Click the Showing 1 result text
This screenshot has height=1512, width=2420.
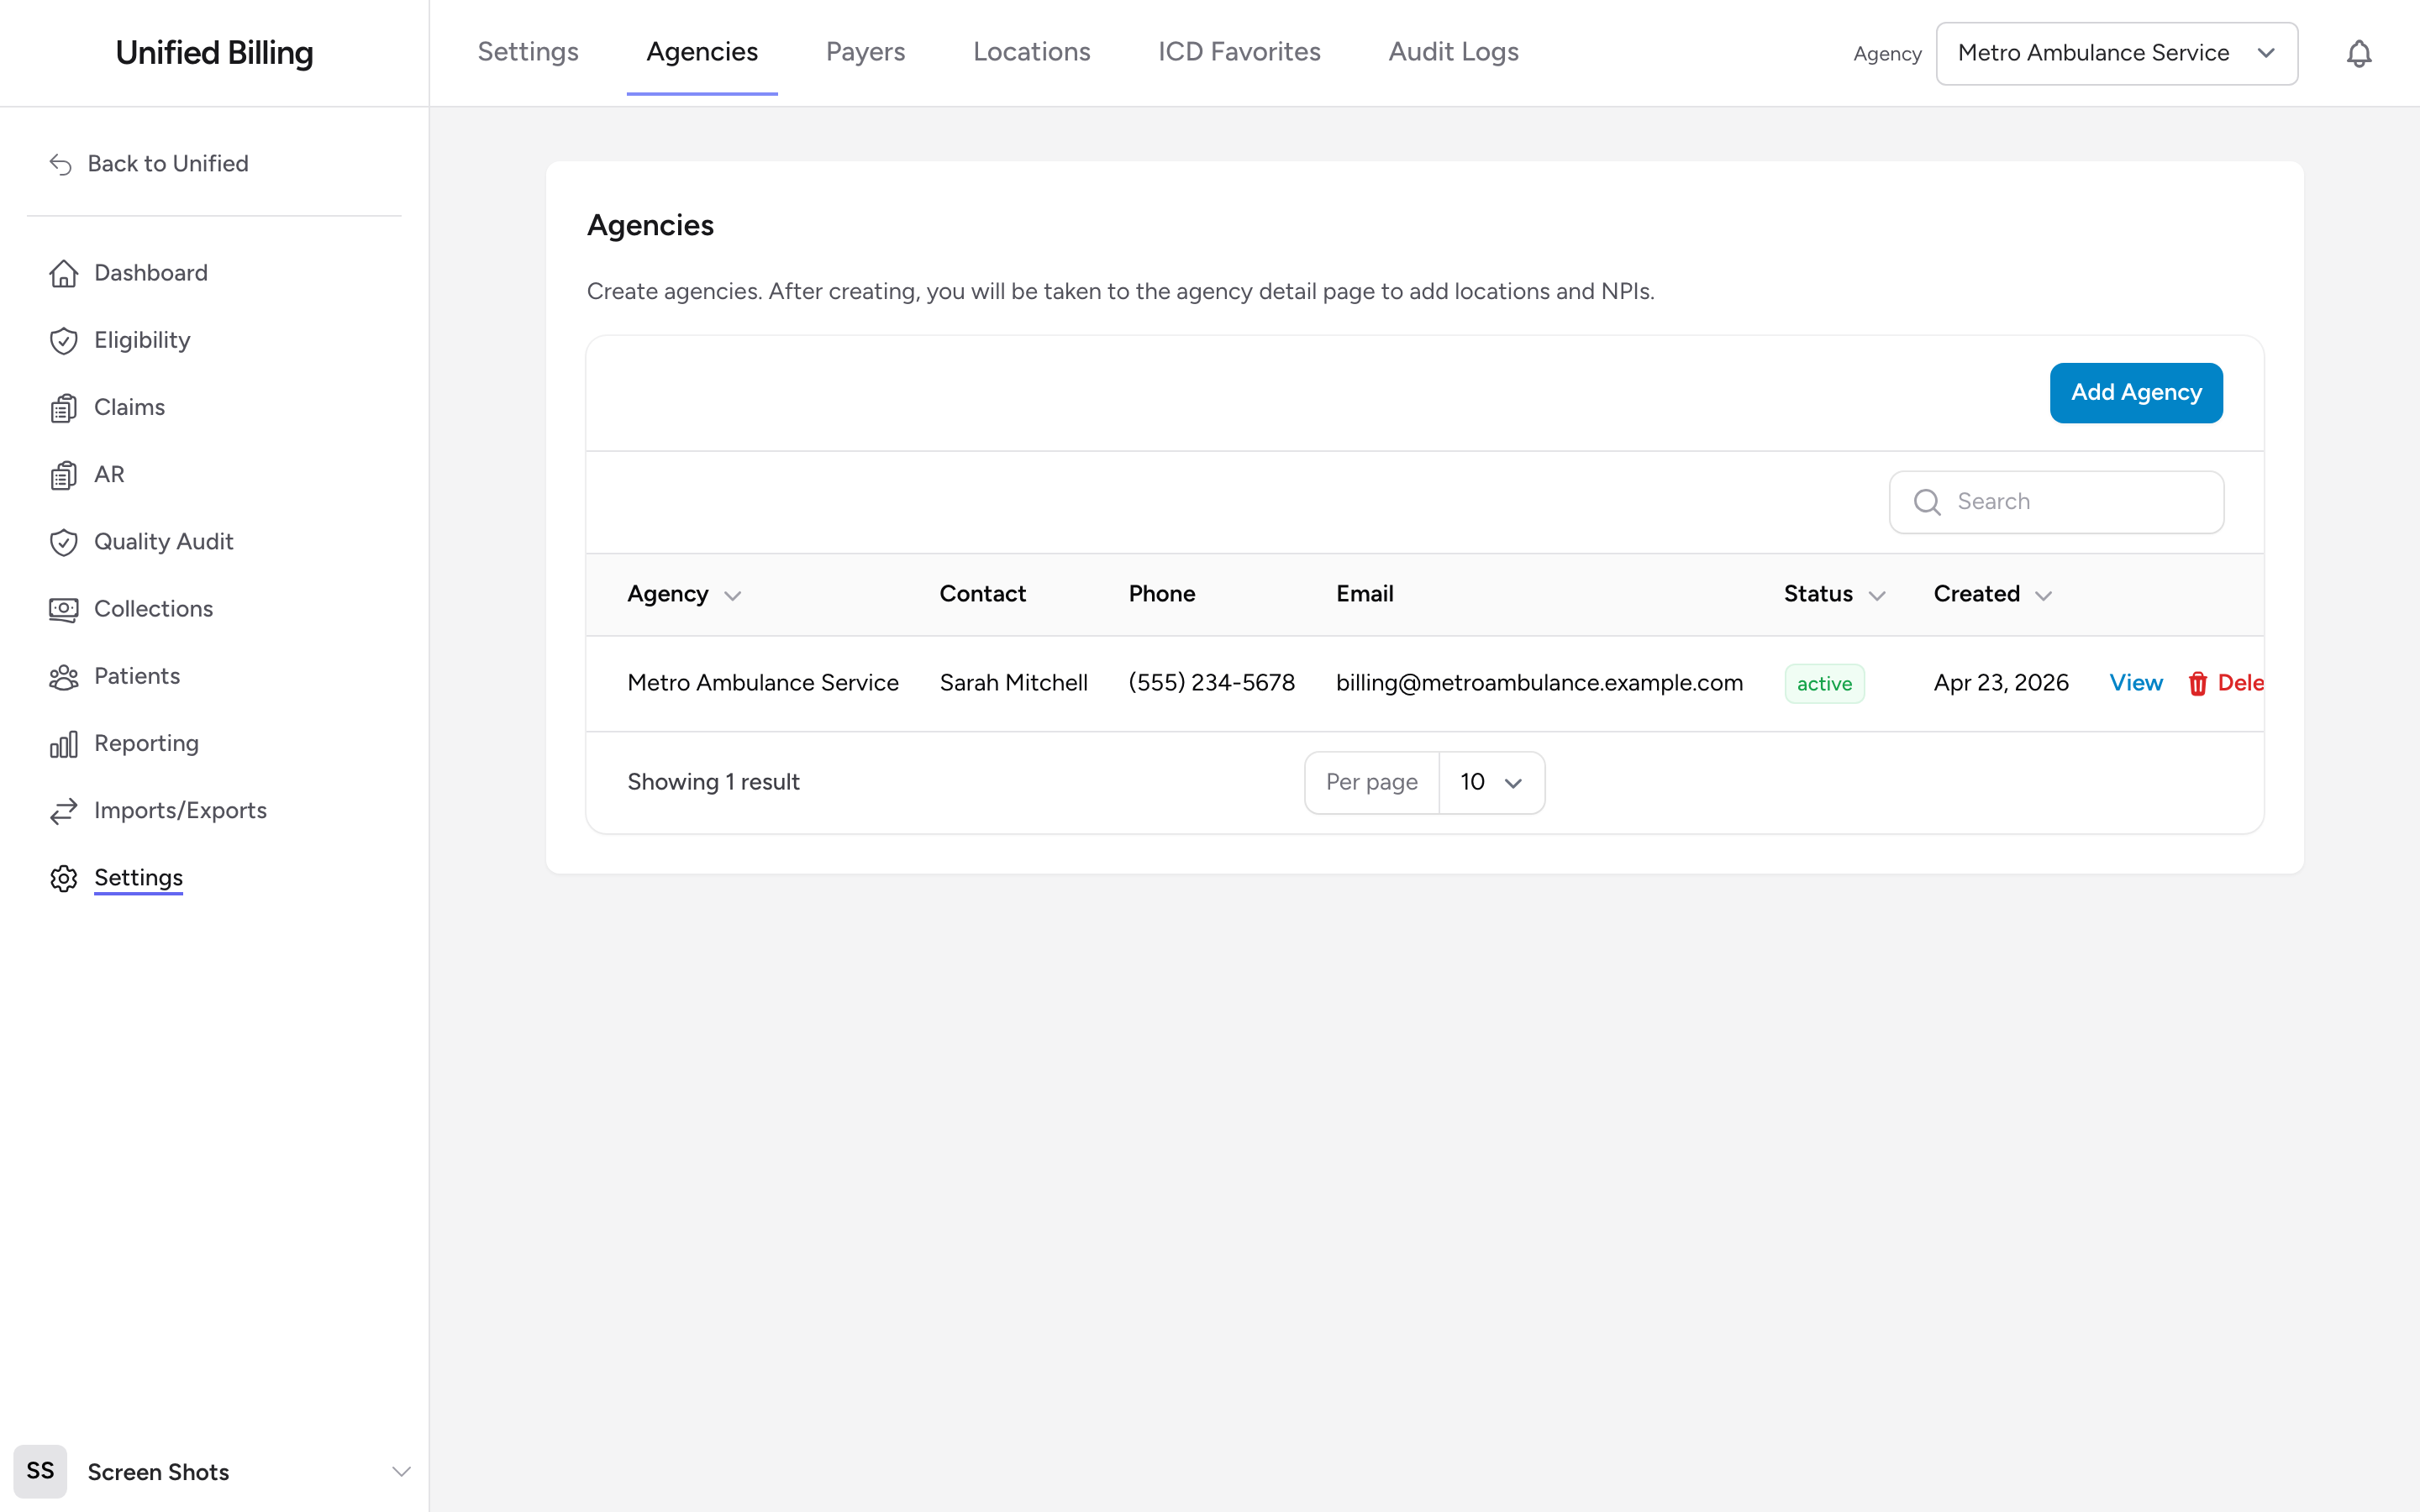713,782
